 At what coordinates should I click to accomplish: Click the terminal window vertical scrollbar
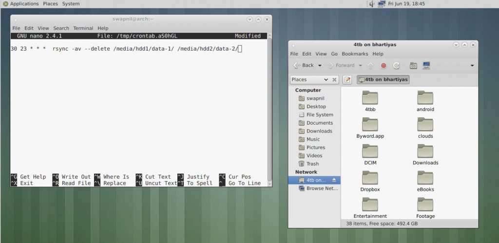(x=269, y=107)
